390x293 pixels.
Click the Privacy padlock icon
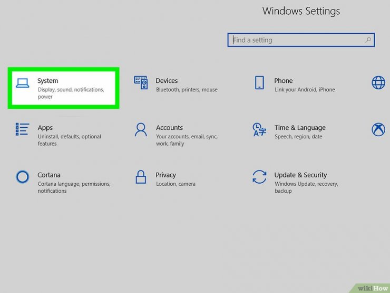click(141, 177)
